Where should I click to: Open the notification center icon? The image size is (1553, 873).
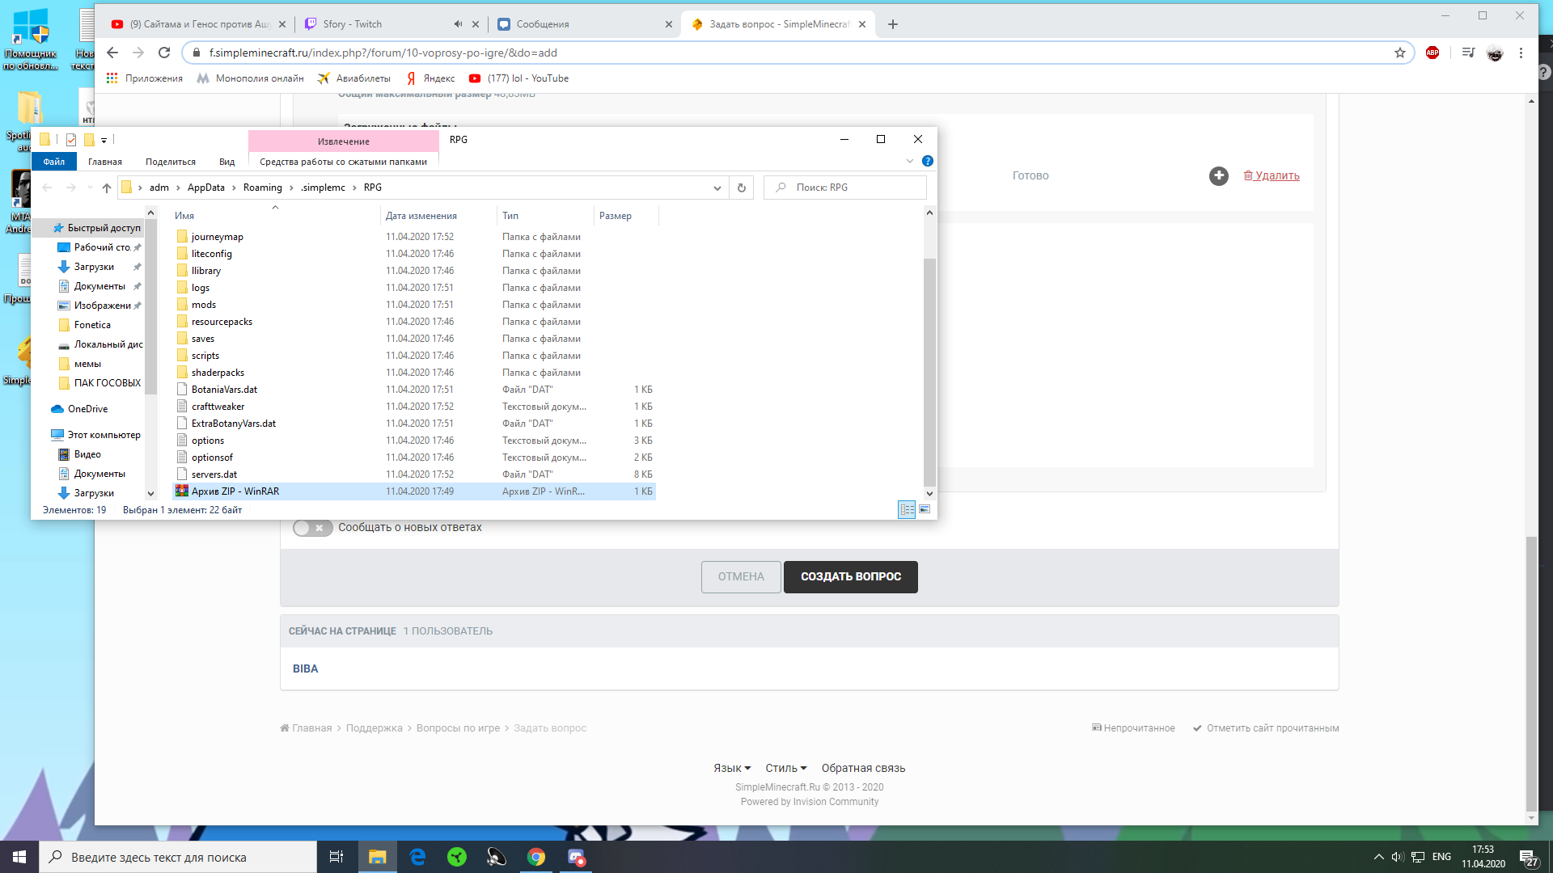tap(1528, 857)
